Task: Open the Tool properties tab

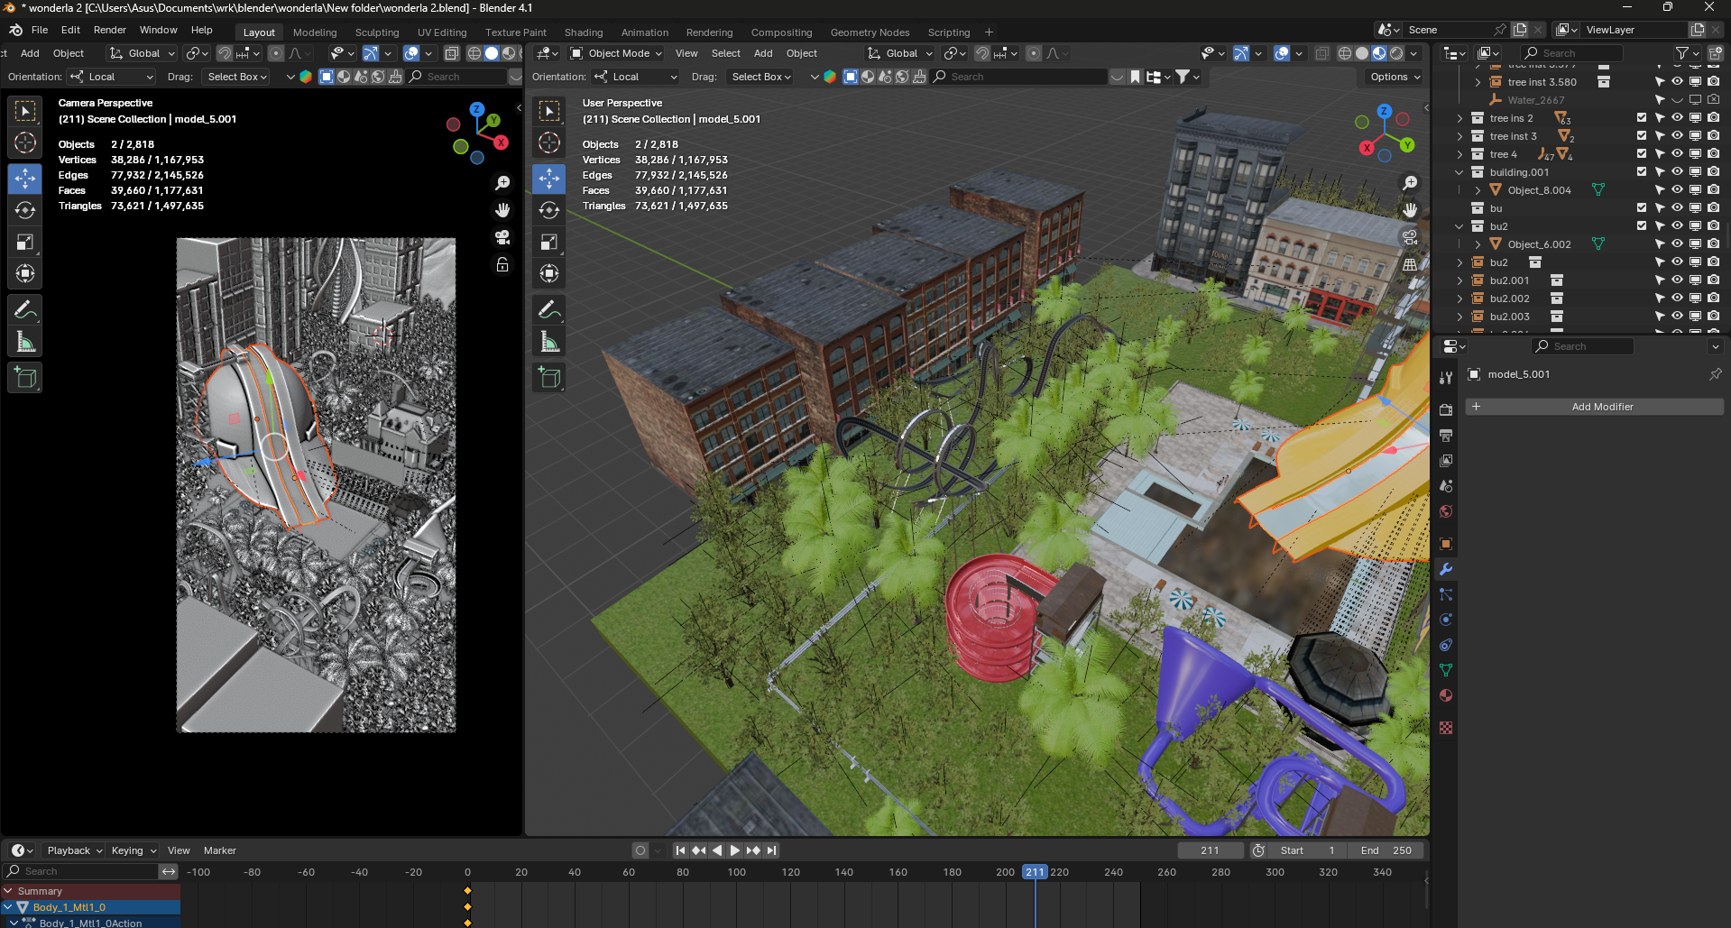Action: [1446, 377]
